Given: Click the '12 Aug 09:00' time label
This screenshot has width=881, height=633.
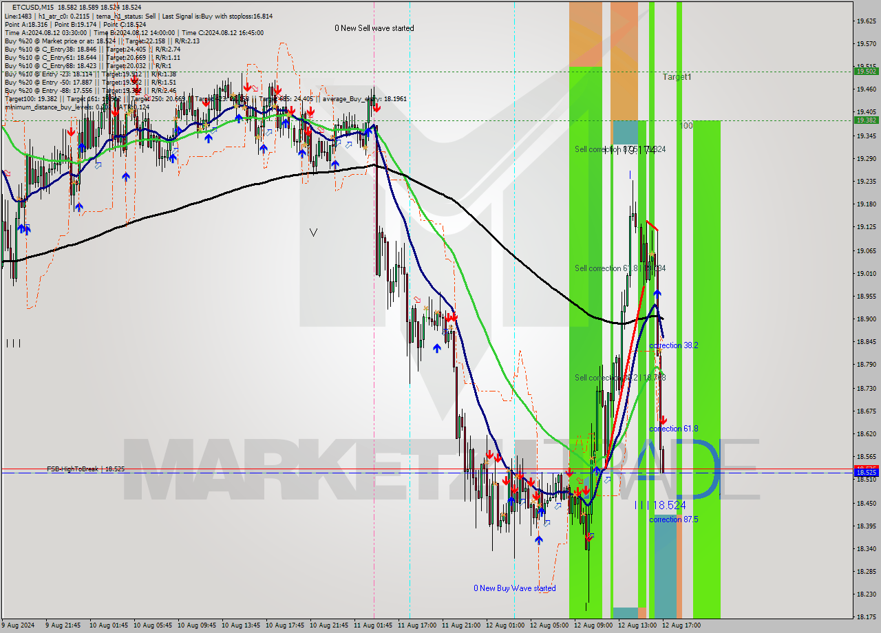Looking at the screenshot, I should coord(593,625).
